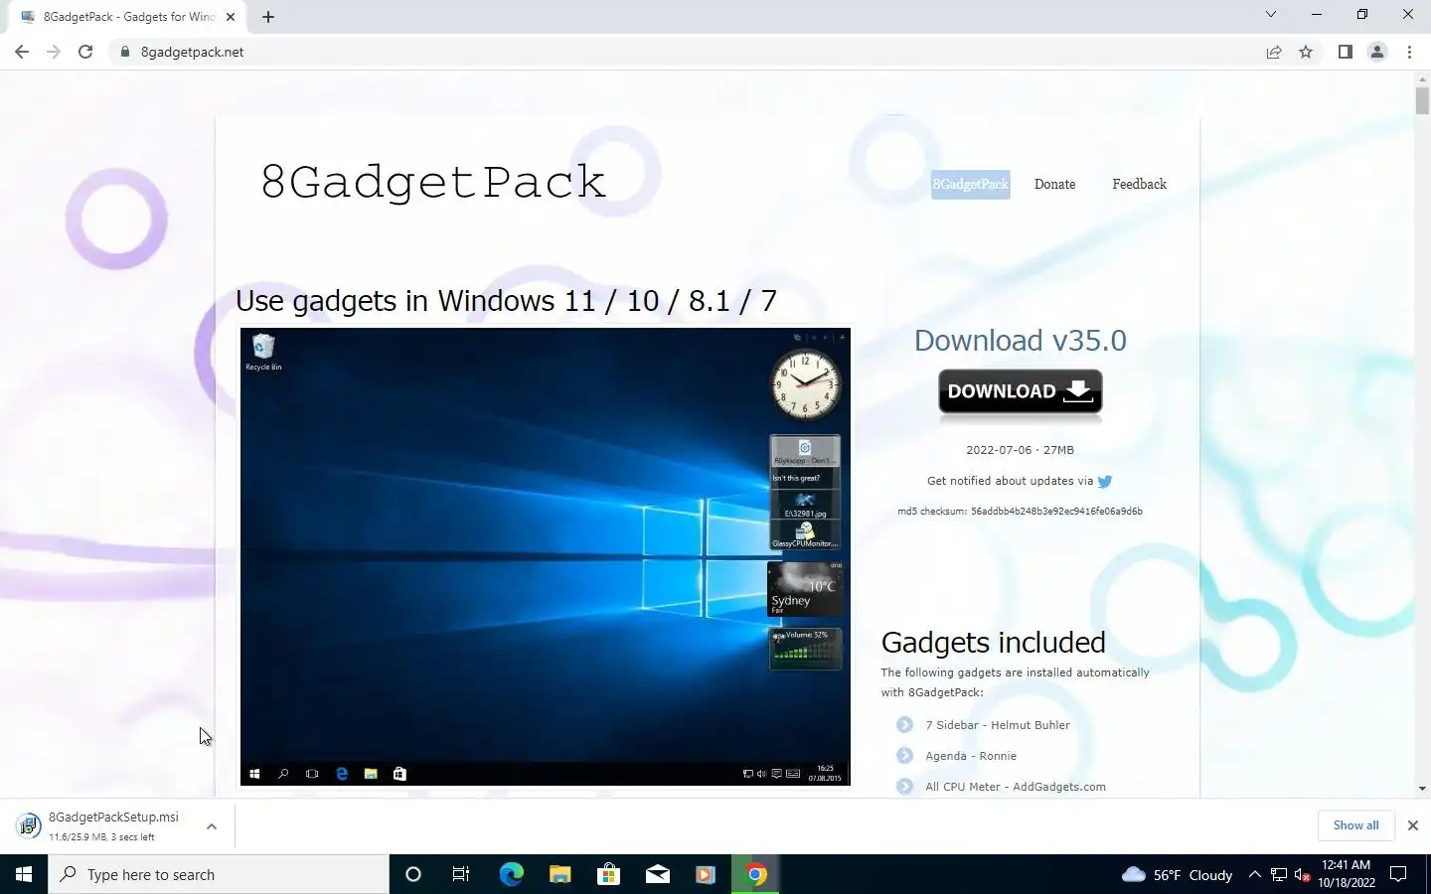This screenshot has height=894, width=1431.
Task: Click the Twitter bird icon
Action: point(1104,481)
